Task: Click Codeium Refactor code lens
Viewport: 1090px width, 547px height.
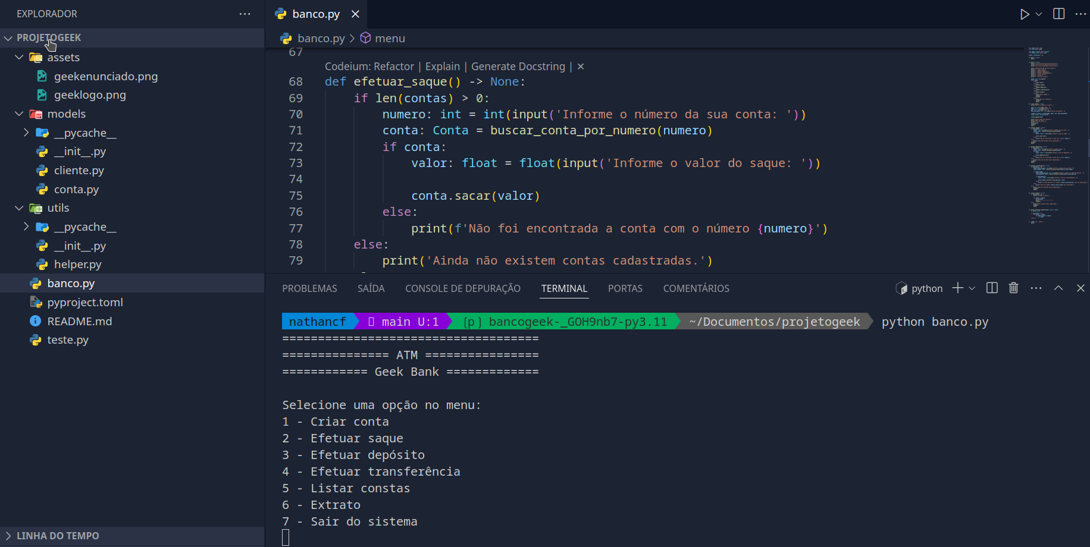Action: pyautogui.click(x=369, y=67)
